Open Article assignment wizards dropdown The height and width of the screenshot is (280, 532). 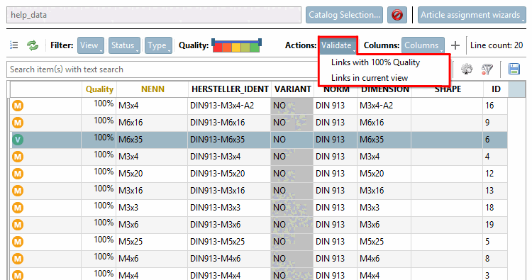point(472,15)
